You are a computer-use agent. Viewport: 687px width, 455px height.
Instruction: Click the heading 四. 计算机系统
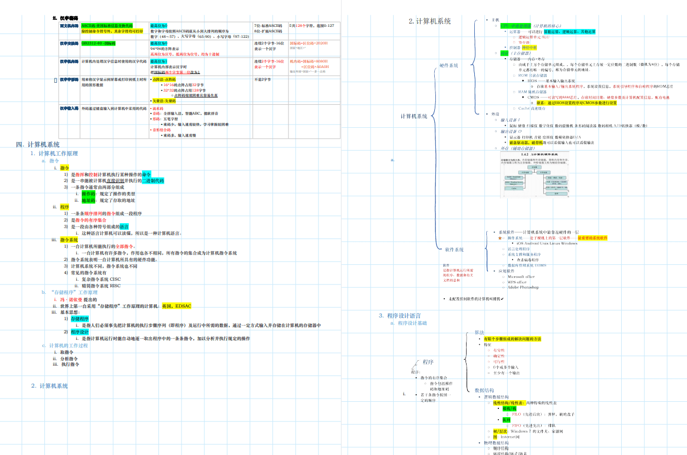pos(38,145)
